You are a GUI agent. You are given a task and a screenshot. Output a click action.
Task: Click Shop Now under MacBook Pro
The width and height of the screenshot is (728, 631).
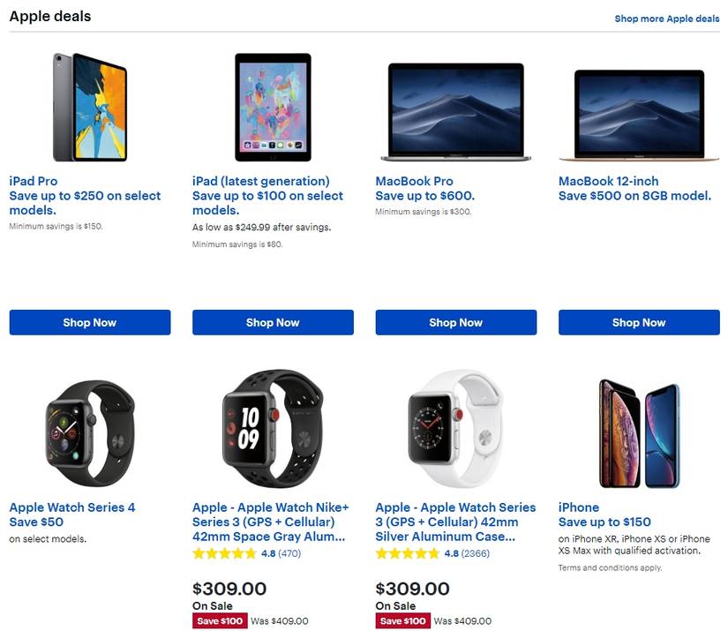(454, 322)
